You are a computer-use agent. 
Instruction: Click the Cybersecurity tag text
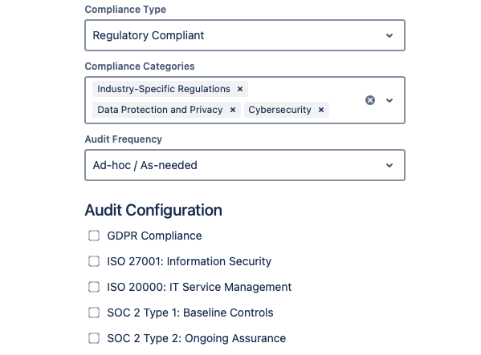pyautogui.click(x=279, y=110)
